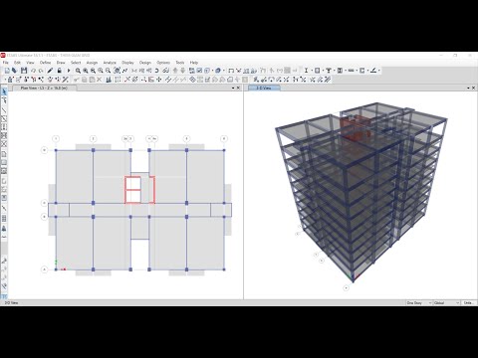This screenshot has height=358, width=478.
Task: Activate the Plan View L3 tab
Action: pyautogui.click(x=44, y=88)
